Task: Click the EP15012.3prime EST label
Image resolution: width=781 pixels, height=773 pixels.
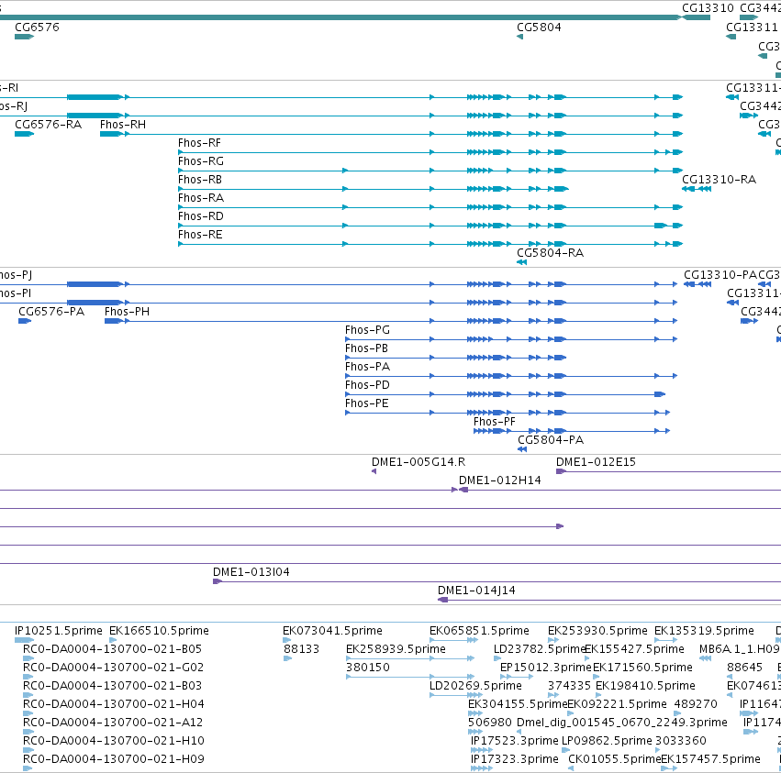Action: 546,668
